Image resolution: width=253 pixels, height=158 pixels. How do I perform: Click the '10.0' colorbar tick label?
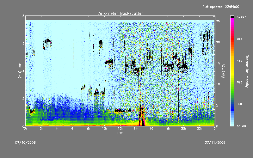point(239,82)
